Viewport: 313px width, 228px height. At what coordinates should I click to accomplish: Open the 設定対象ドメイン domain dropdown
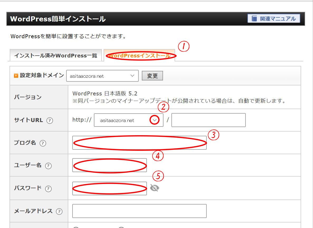(x=102, y=76)
